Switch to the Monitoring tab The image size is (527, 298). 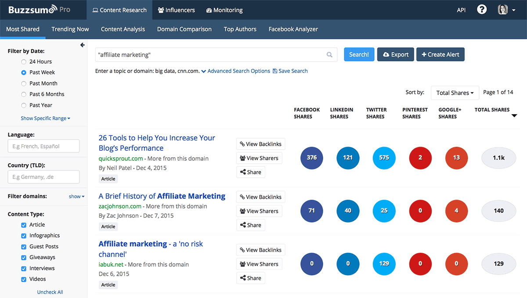pyautogui.click(x=224, y=10)
